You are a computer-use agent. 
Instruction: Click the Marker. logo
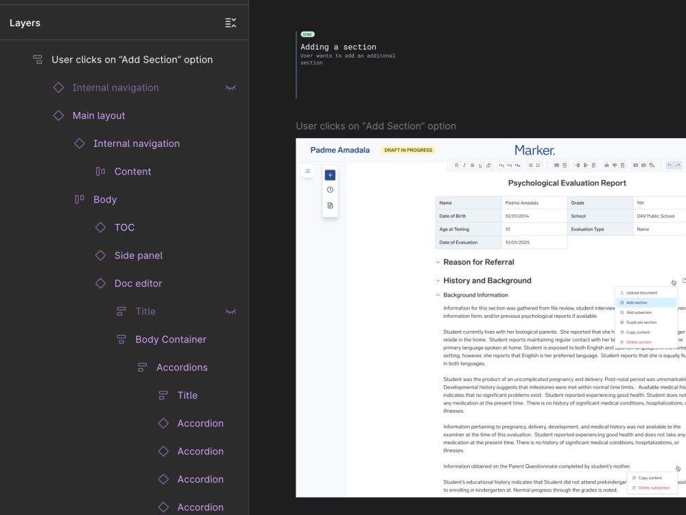click(534, 150)
